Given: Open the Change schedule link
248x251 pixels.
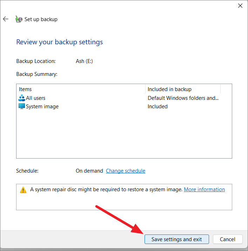Looking at the screenshot, I should [x=126, y=171].
